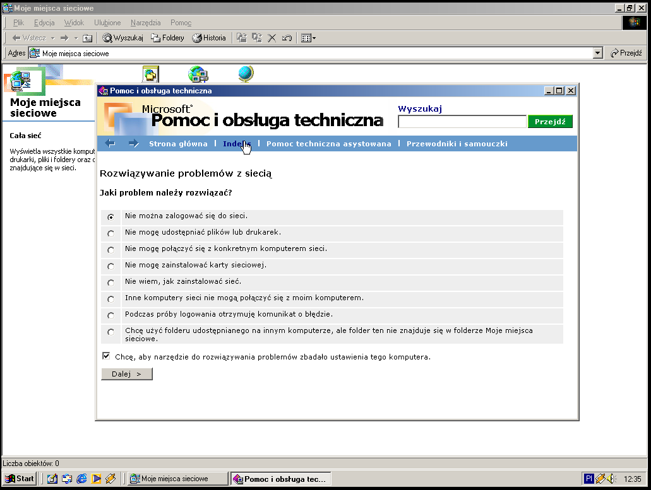Launch Outlook Express from quick launch
This screenshot has width=651, height=490.
pos(67,479)
